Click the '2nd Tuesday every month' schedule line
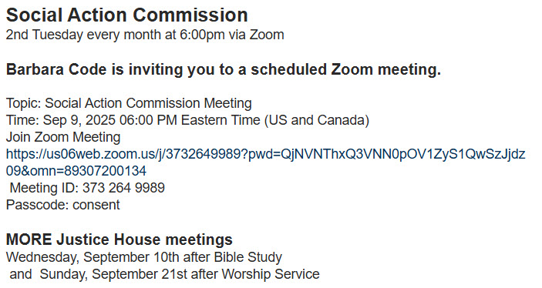542x288 pixels. pyautogui.click(x=145, y=35)
